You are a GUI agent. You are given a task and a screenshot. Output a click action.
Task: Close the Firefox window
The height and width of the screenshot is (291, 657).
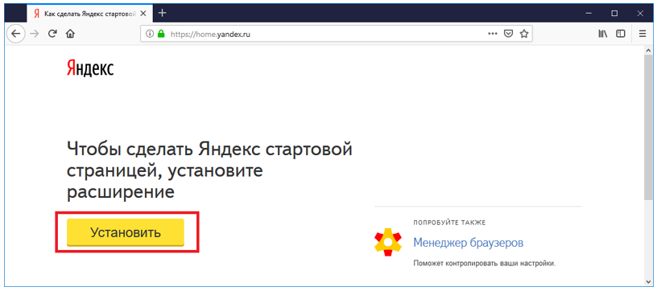click(x=640, y=14)
